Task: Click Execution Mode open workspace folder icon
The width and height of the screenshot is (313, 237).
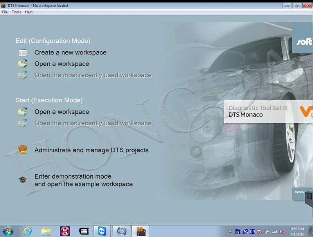Action: tap(23, 112)
